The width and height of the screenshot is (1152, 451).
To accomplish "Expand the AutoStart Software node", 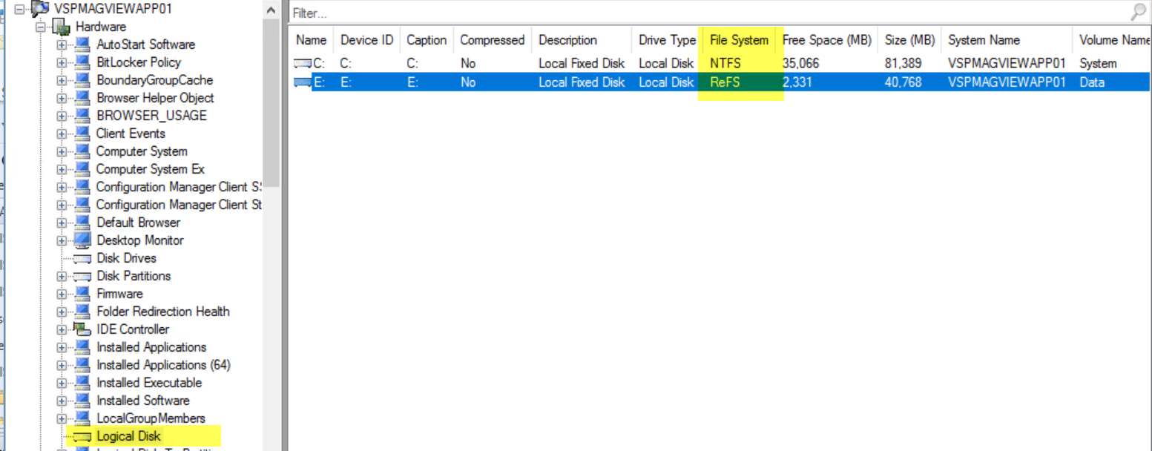I will click(63, 45).
